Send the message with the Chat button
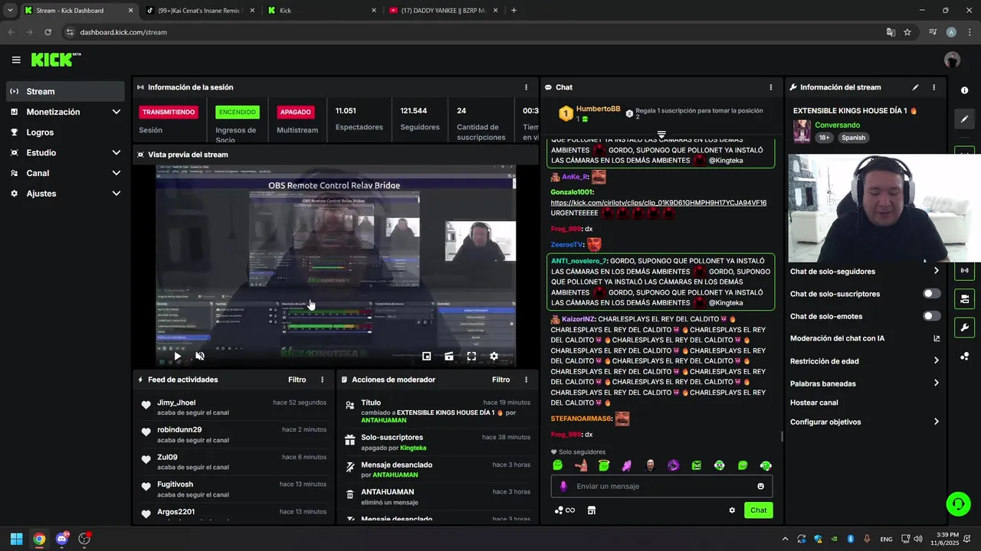The image size is (981, 551). [x=758, y=510]
